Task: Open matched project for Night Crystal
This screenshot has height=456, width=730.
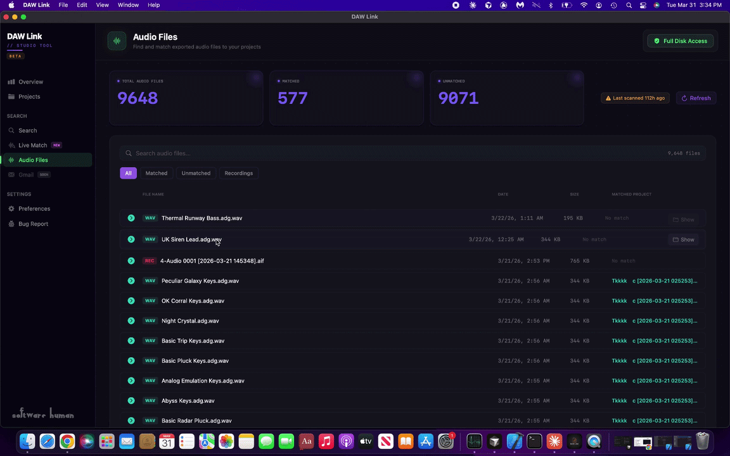Action: coord(655,320)
